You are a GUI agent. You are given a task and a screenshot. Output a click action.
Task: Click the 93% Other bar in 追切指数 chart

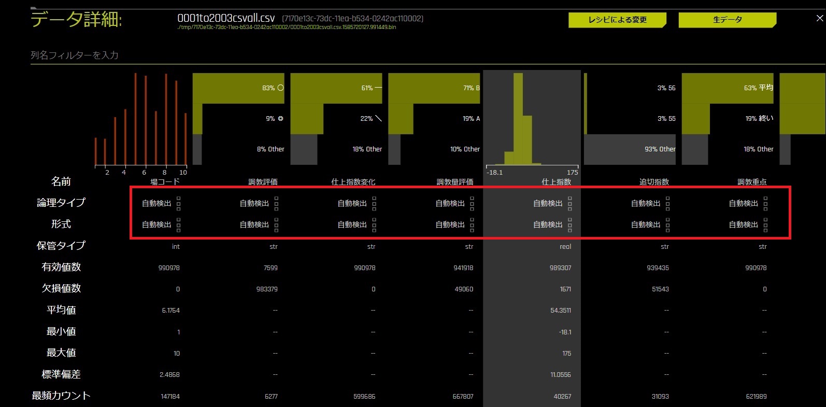(x=630, y=149)
